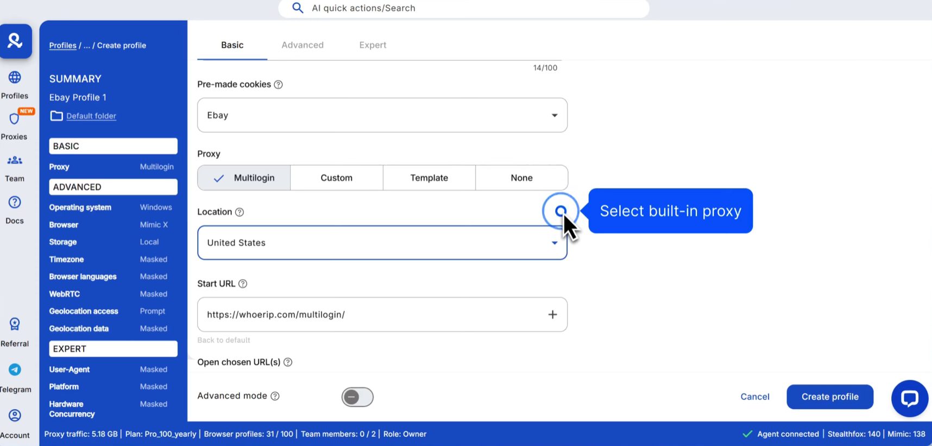
Task: Open the Referral badge icon
Action: 15,324
